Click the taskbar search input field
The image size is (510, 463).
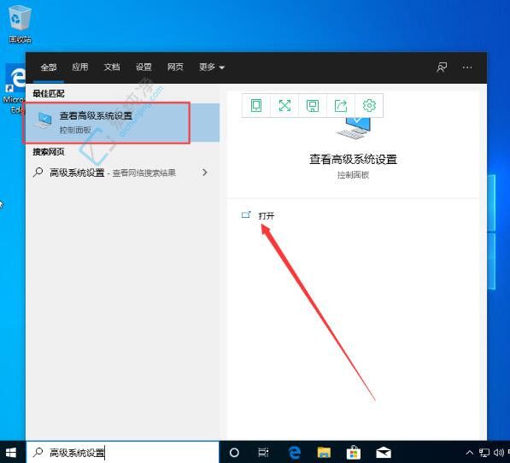[123, 452]
